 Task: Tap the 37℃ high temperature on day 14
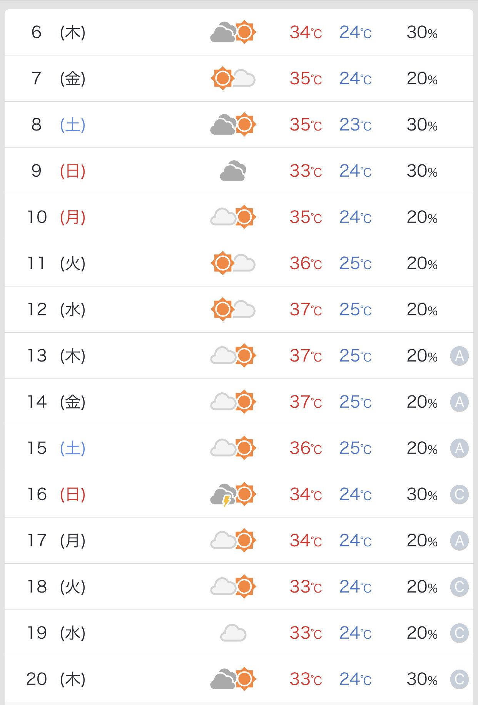pyautogui.click(x=306, y=402)
